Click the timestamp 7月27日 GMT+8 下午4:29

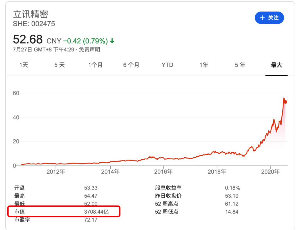[x=44, y=50]
